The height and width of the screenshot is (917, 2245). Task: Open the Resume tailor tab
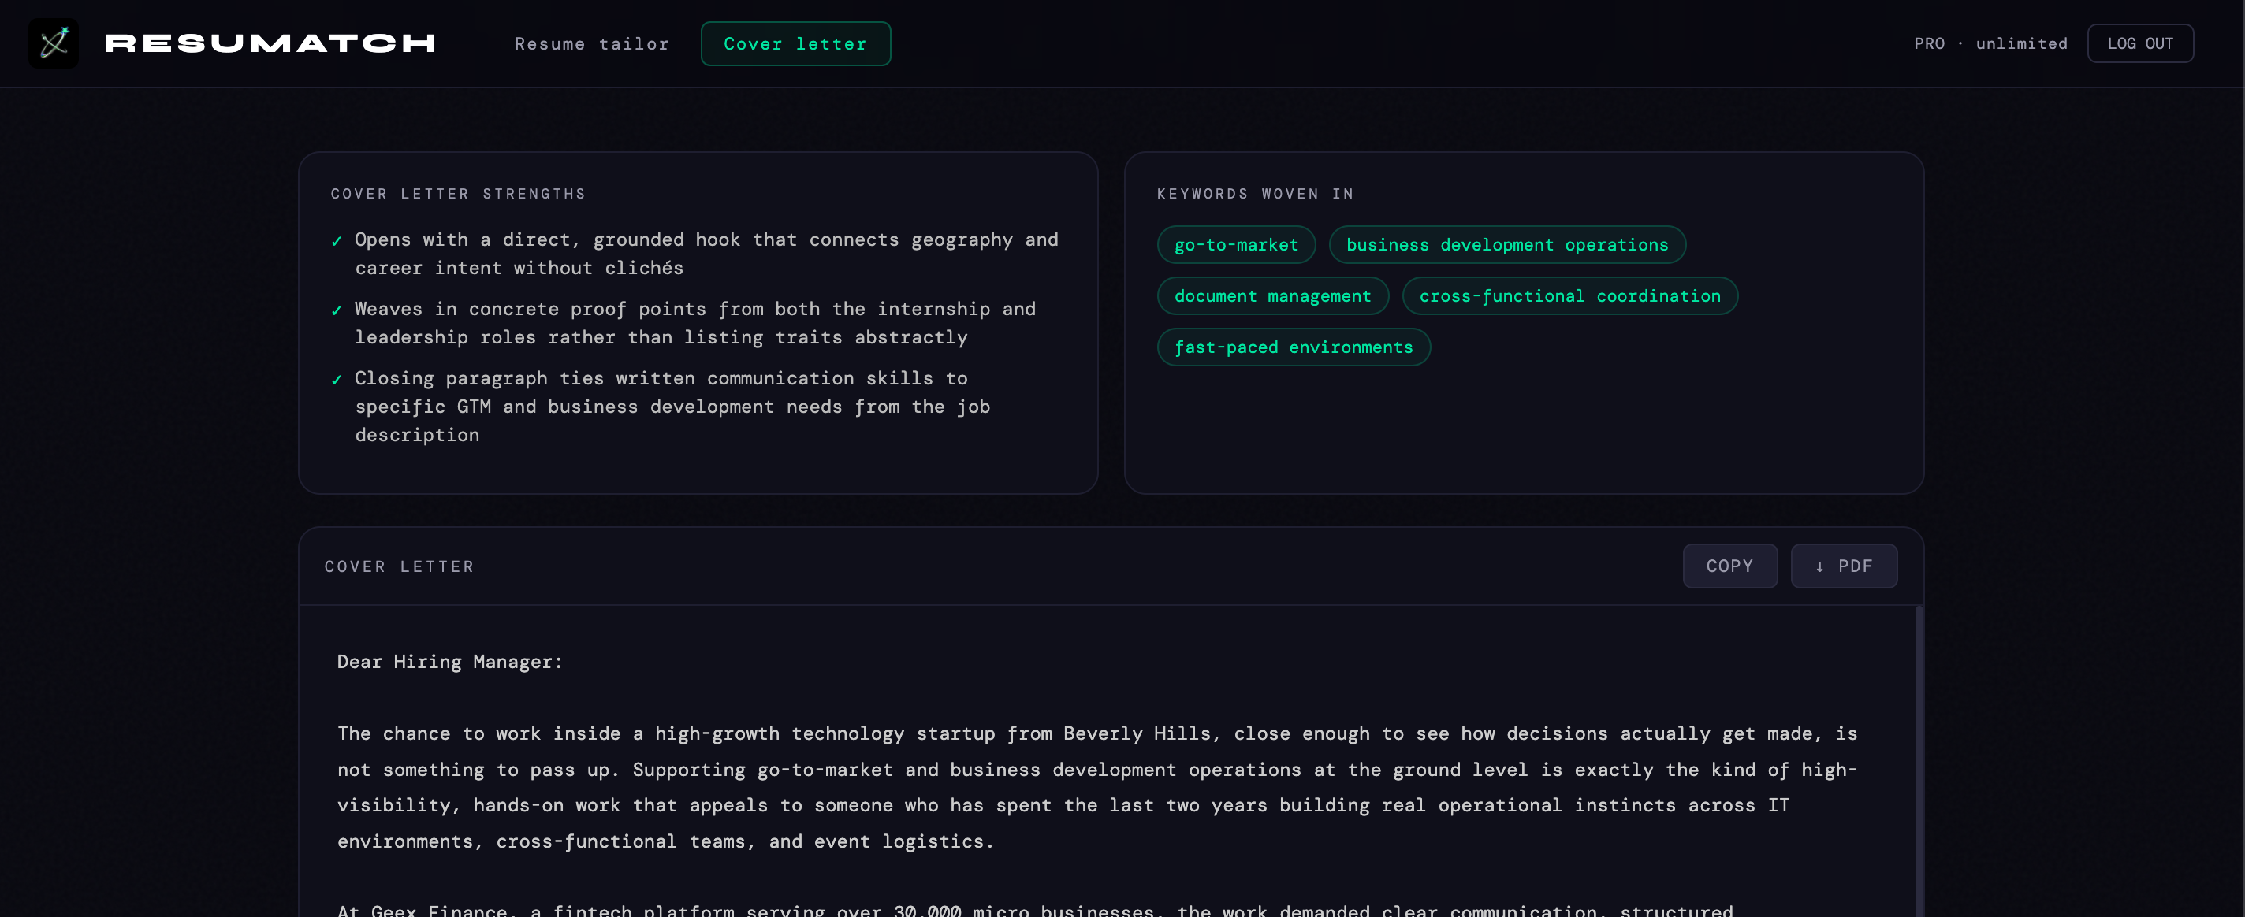(591, 43)
